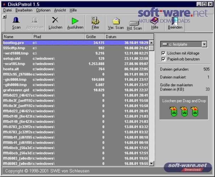Open the Hilfe menu
Viewport: 215px width, 177px height.
pyautogui.click(x=73, y=10)
